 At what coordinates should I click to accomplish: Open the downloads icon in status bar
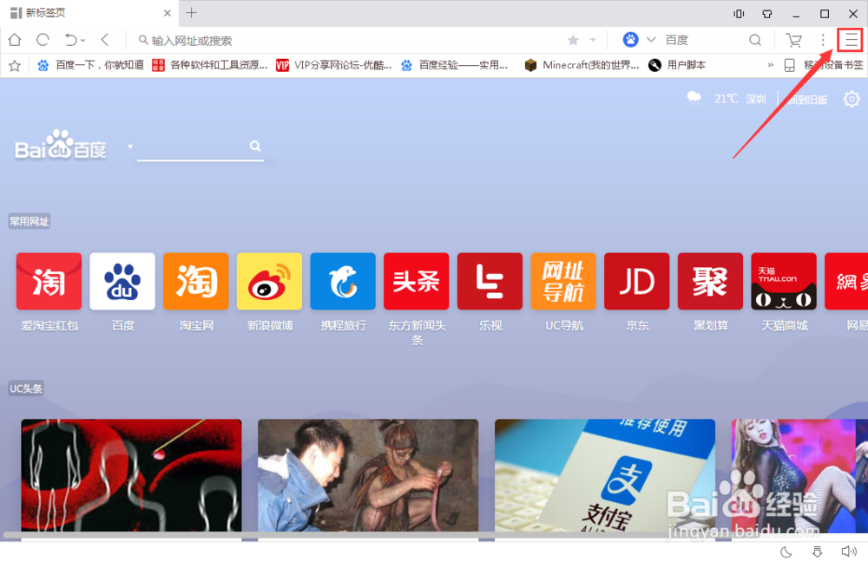[x=817, y=551]
